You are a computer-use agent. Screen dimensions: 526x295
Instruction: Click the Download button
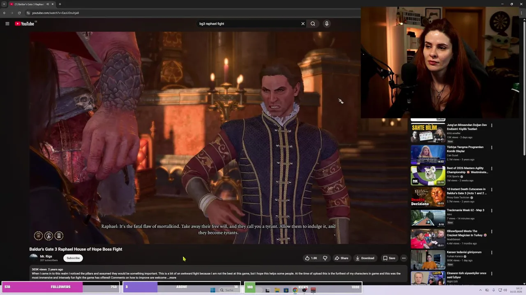(365, 258)
